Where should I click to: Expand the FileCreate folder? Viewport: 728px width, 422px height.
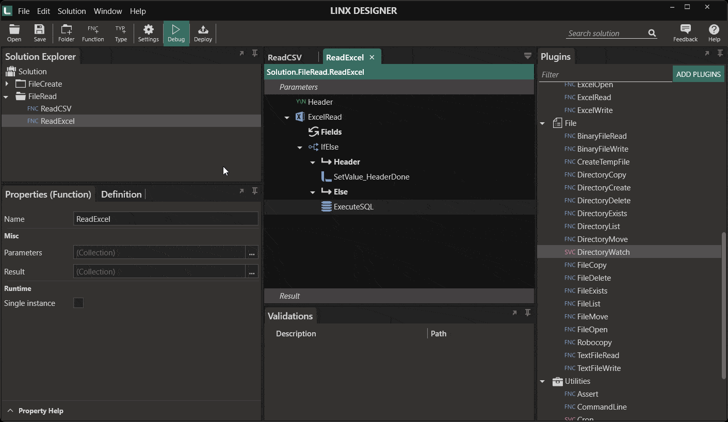(x=7, y=84)
